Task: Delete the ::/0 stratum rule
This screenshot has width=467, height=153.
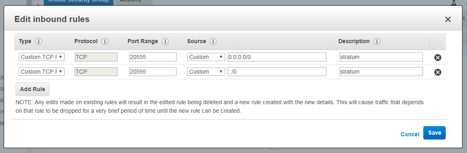Action: tap(438, 72)
